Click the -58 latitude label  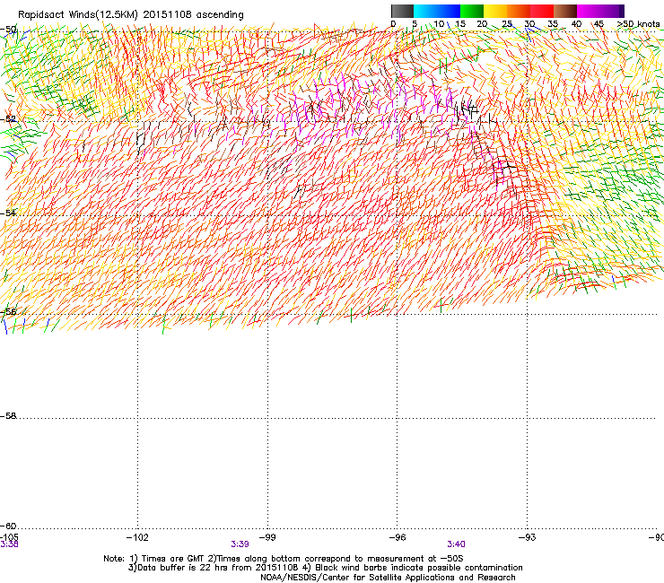click(x=8, y=416)
